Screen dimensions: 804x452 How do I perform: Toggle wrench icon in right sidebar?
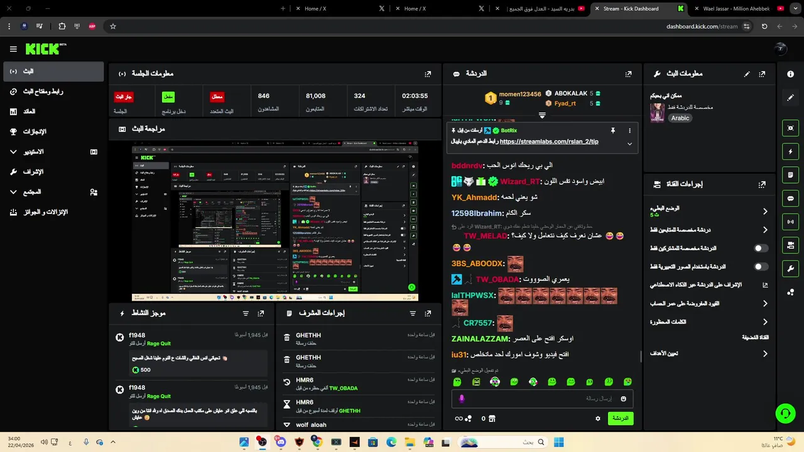(790, 268)
